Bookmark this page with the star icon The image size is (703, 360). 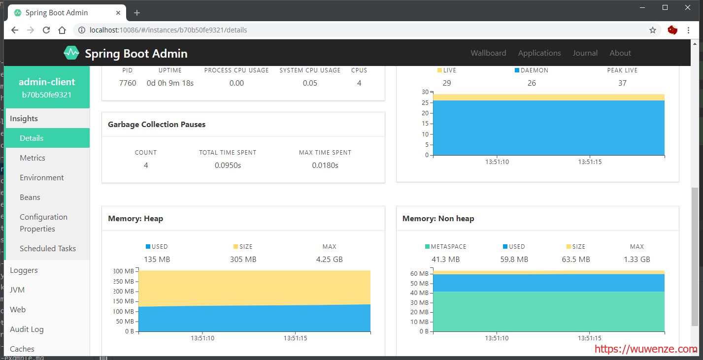pos(653,30)
